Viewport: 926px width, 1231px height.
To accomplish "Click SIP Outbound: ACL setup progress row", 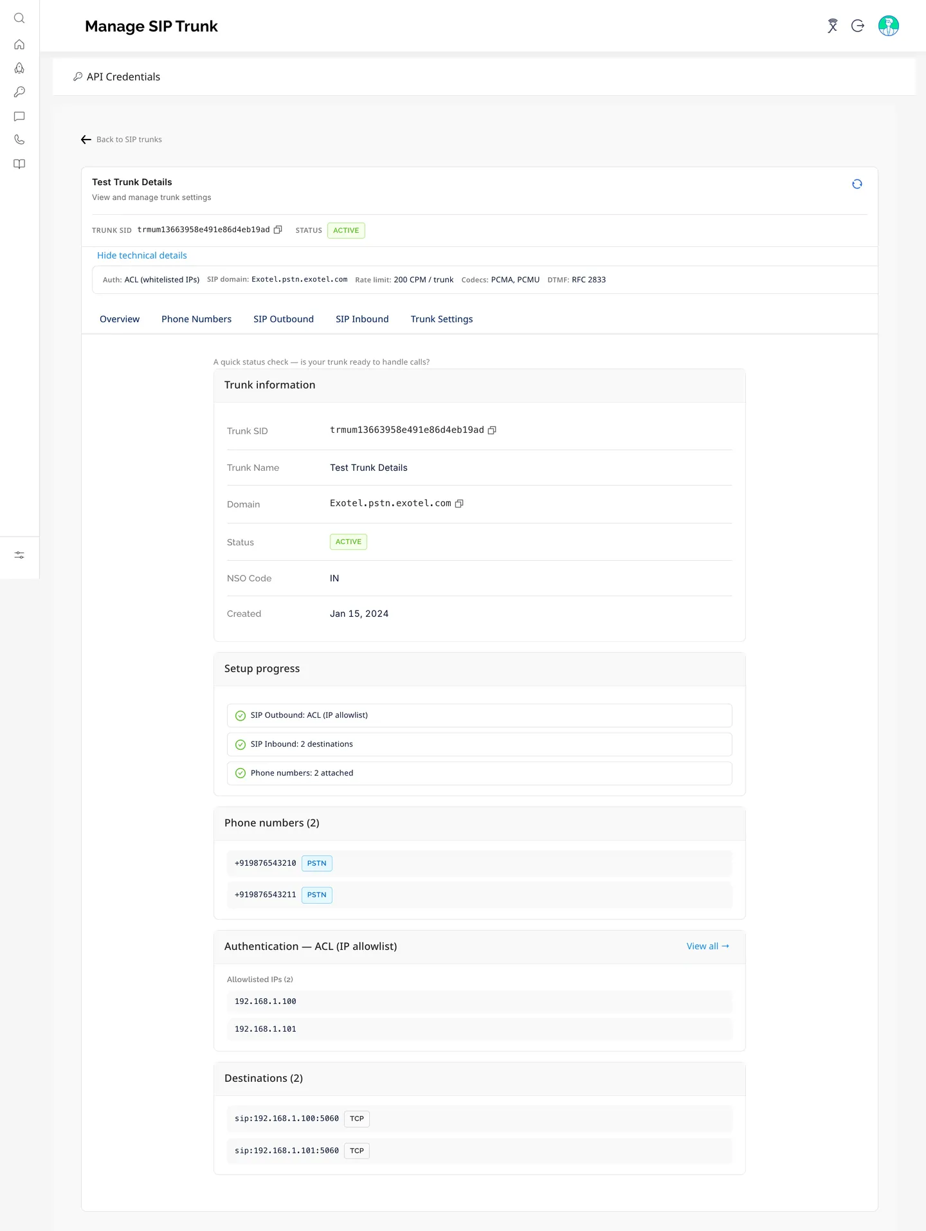I will coord(479,715).
